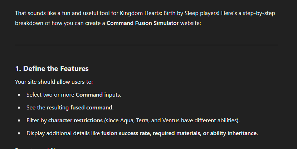297x149 pixels.
Task: Click the bold "Command Fusion Simulator" text
Action: [142, 23]
